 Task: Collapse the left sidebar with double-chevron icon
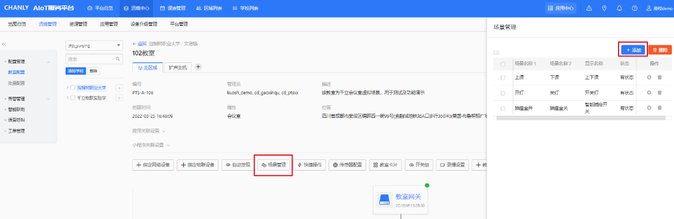[x=4, y=44]
